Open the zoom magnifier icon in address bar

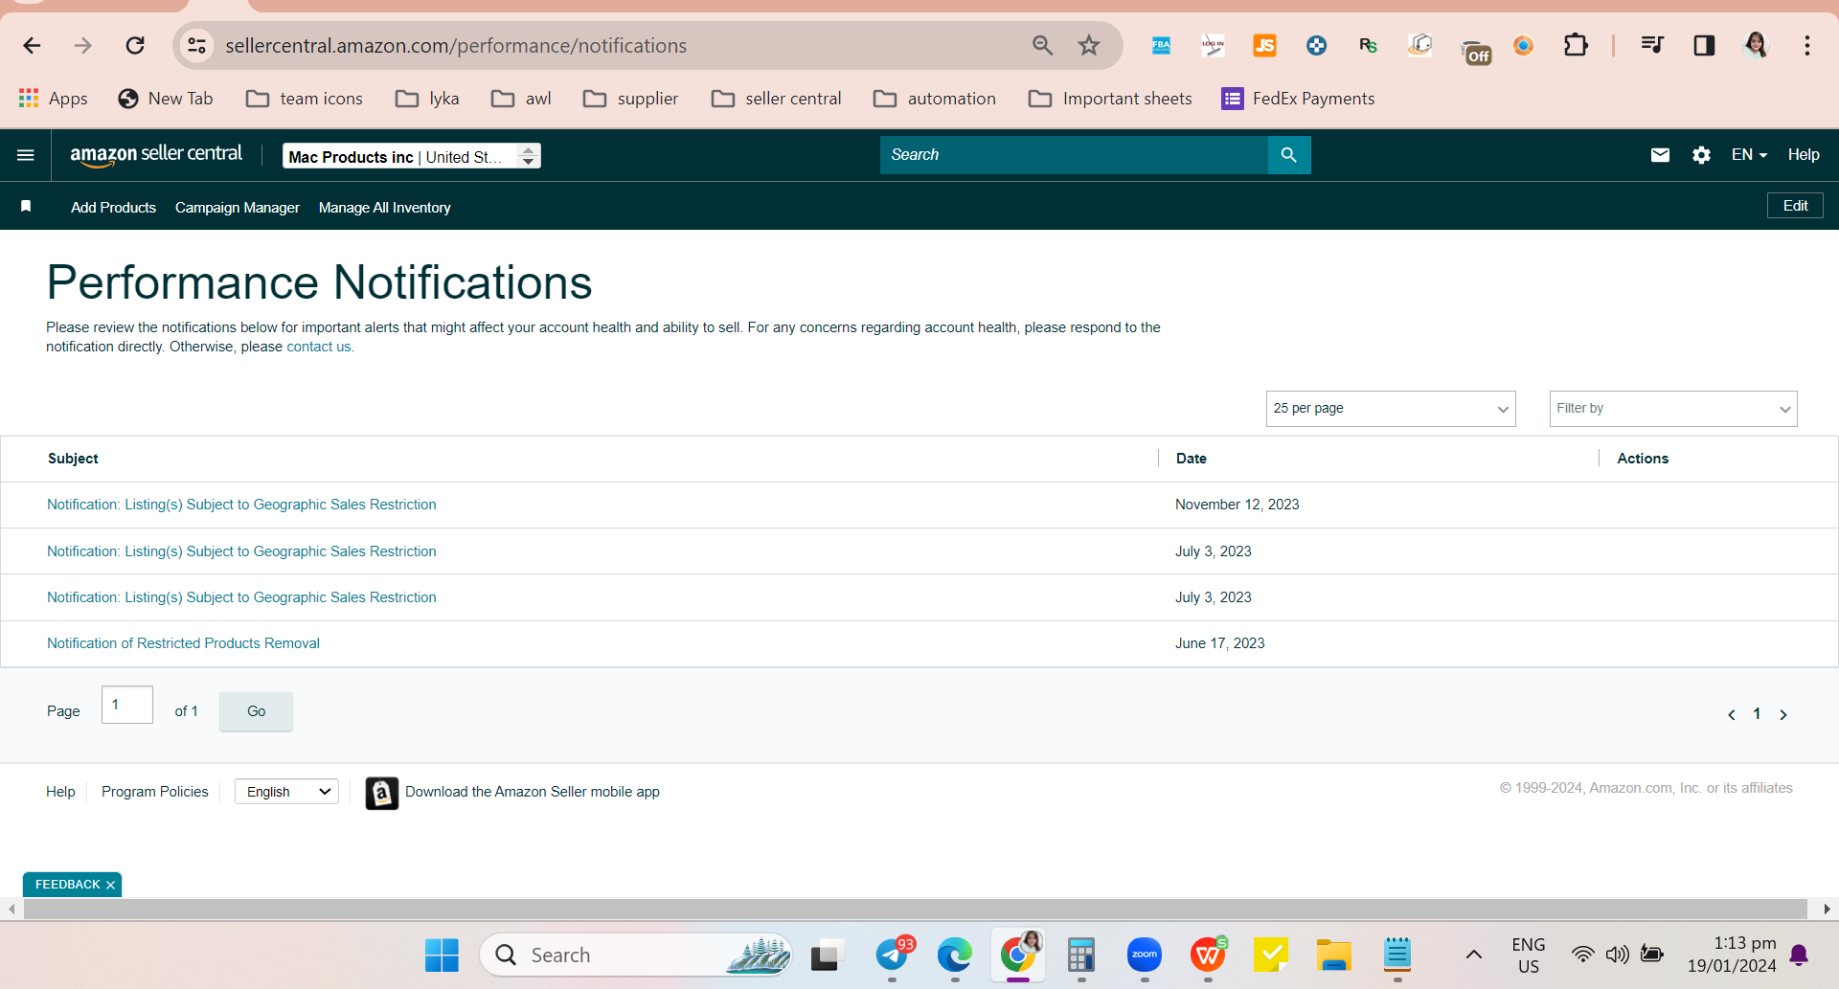pos(1042,45)
